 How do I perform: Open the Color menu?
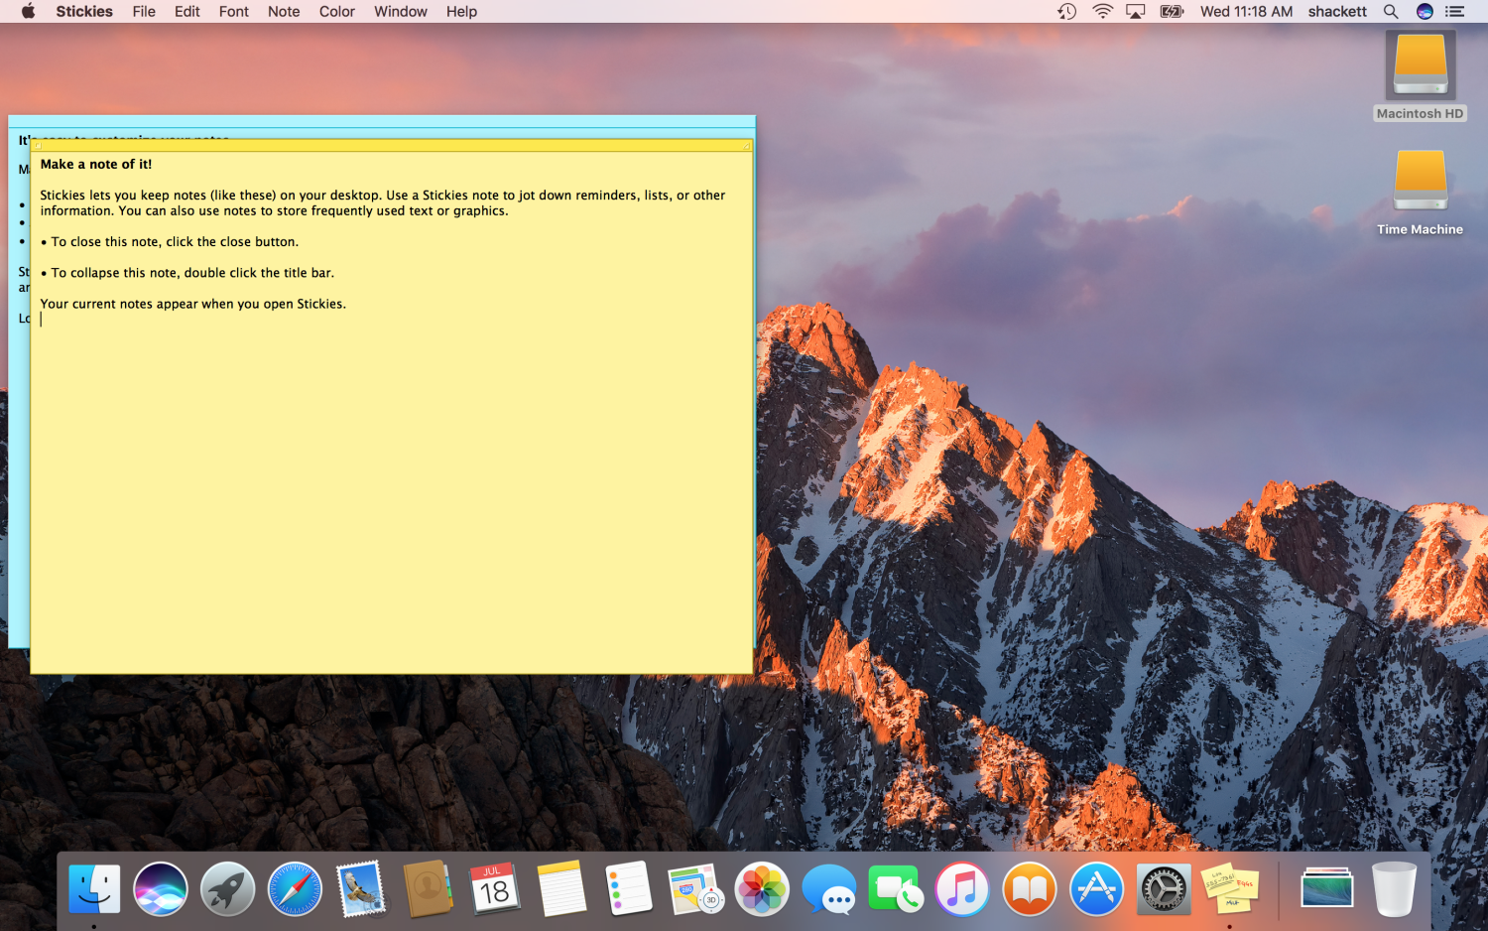pos(336,12)
